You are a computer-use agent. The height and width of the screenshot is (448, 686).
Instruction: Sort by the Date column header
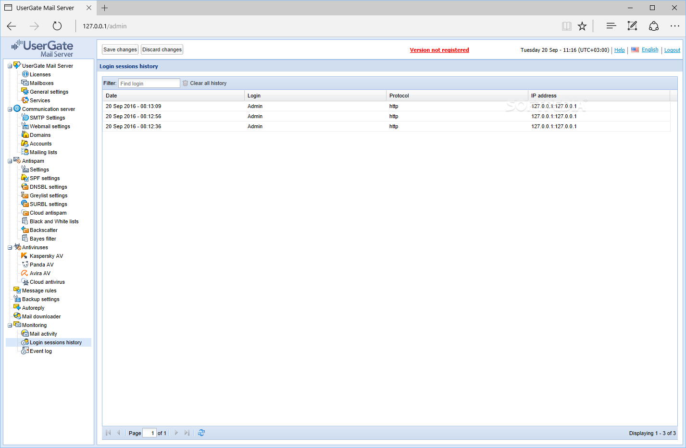pyautogui.click(x=173, y=96)
